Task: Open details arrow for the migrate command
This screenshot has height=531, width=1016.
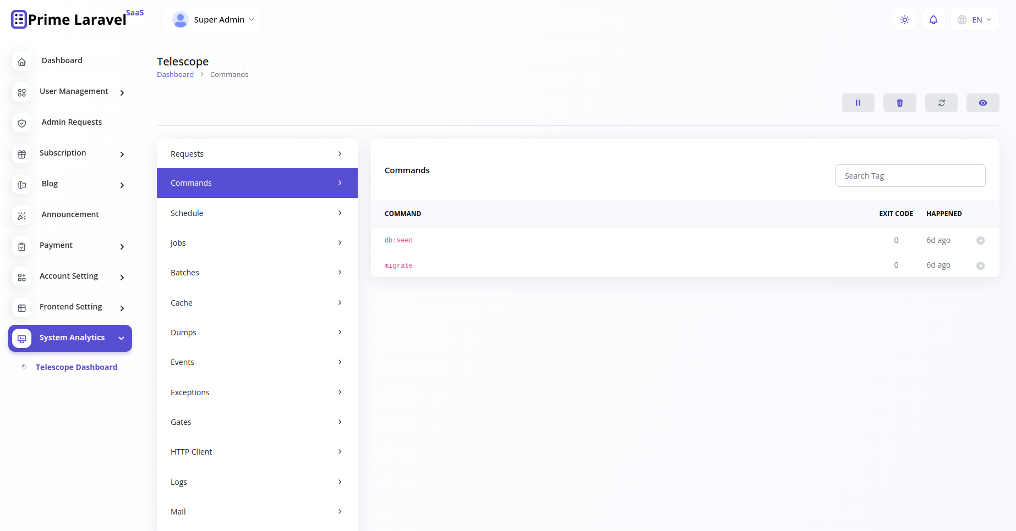Action: (981, 265)
